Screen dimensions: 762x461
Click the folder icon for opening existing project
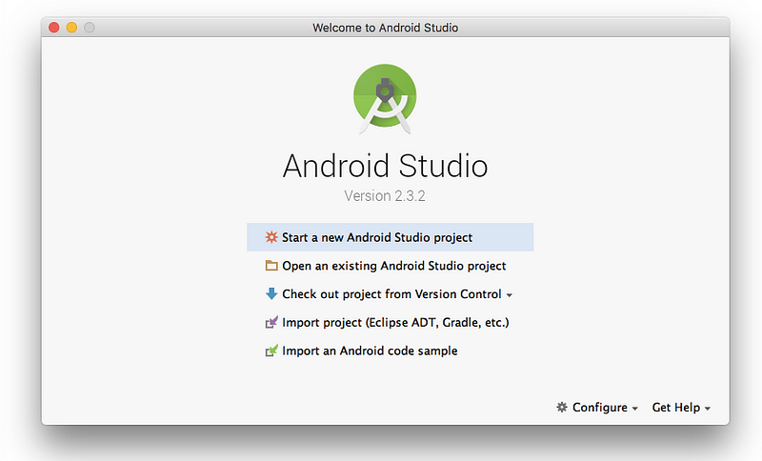click(x=271, y=266)
